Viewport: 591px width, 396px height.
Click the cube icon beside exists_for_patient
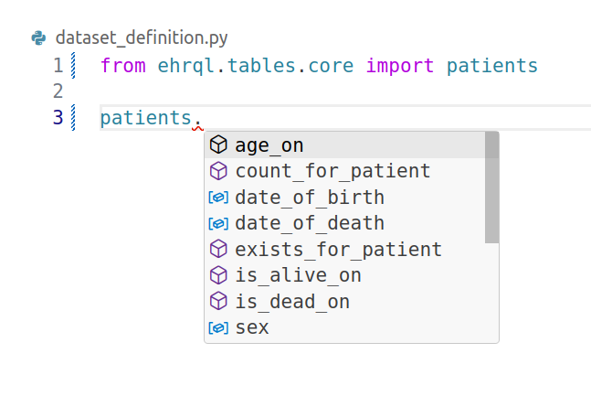[x=218, y=249]
